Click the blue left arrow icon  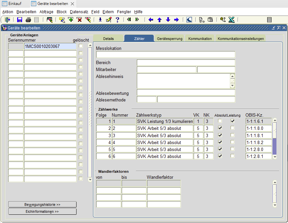click(x=151, y=20)
